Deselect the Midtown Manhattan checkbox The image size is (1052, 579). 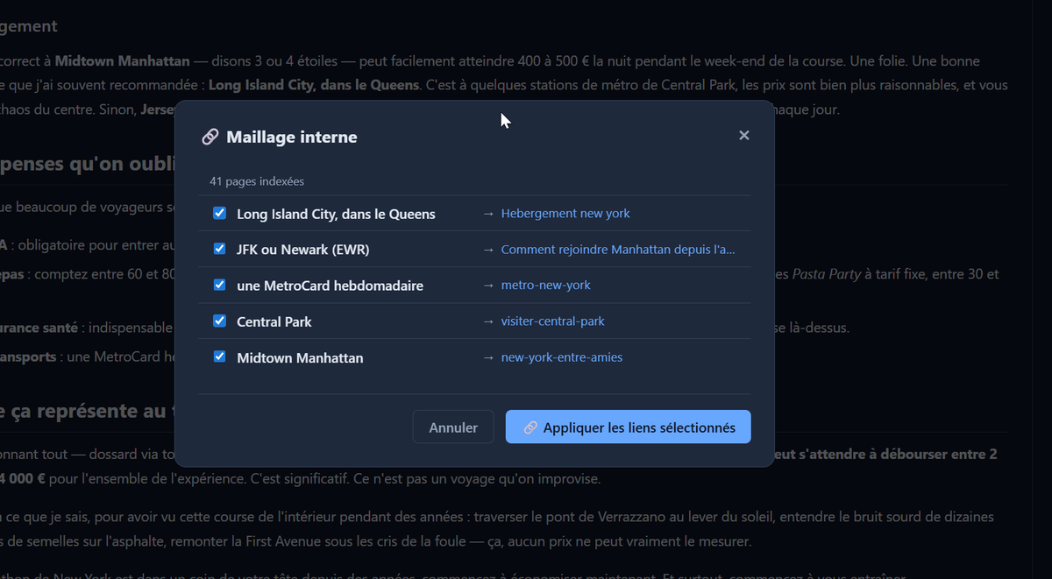click(220, 357)
